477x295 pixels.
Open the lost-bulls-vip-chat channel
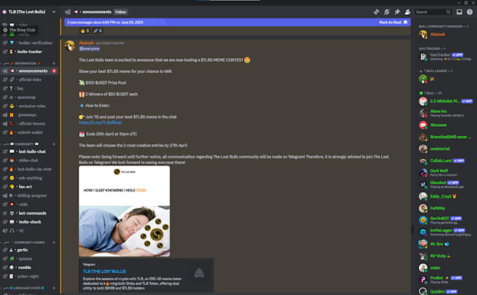(x=29, y=169)
